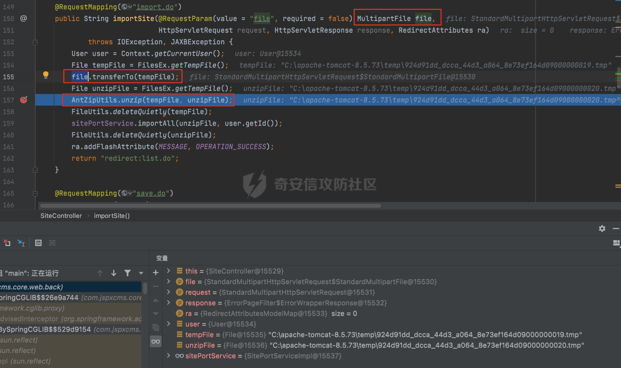Click the filter frames funnel icon
This screenshot has width=621, height=368.
click(x=128, y=273)
